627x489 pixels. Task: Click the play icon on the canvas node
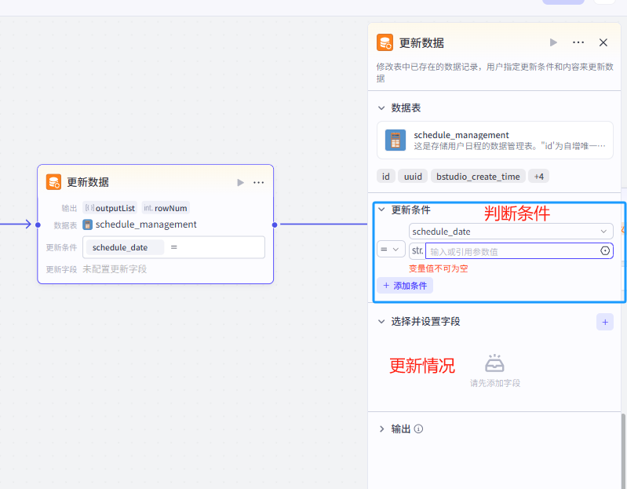coord(241,182)
